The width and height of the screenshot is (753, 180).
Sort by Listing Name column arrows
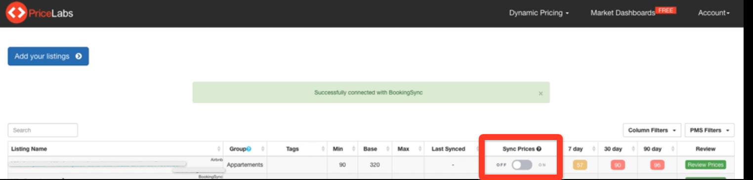pos(219,149)
